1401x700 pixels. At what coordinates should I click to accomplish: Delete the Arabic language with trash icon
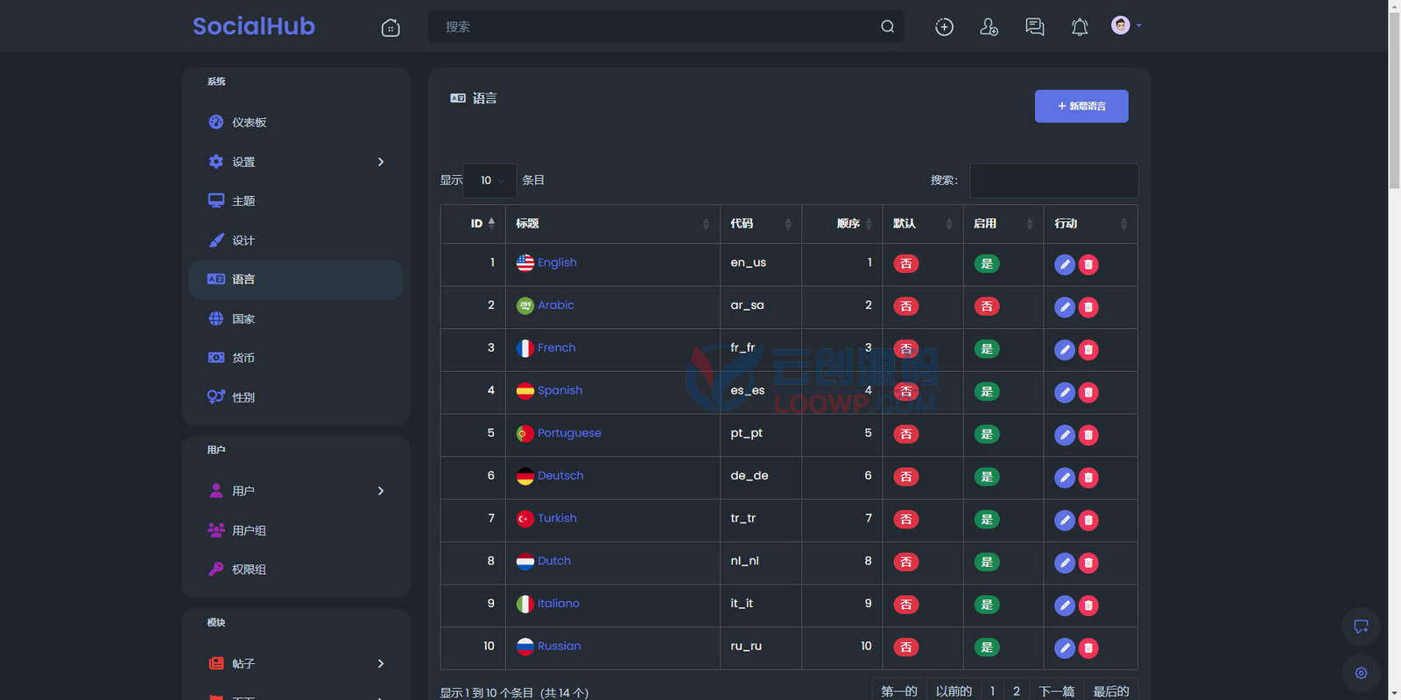click(x=1088, y=307)
